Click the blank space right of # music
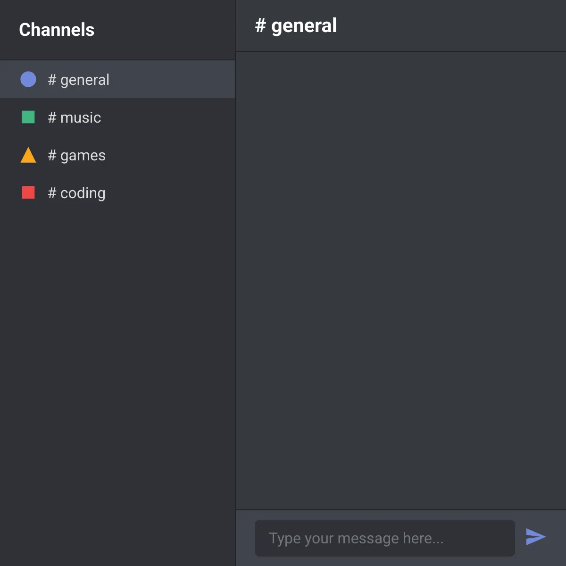 (168, 117)
